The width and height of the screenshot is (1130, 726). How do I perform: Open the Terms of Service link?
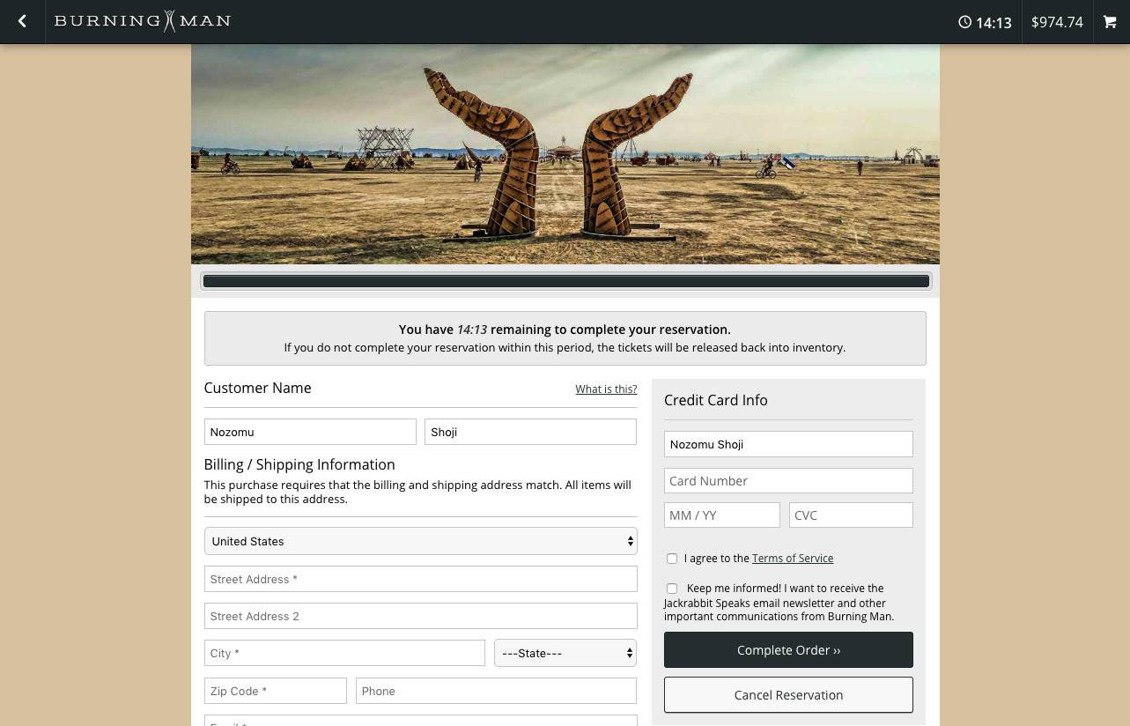pos(793,559)
